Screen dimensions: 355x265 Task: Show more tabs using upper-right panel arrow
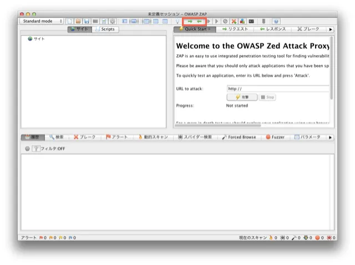pos(331,29)
